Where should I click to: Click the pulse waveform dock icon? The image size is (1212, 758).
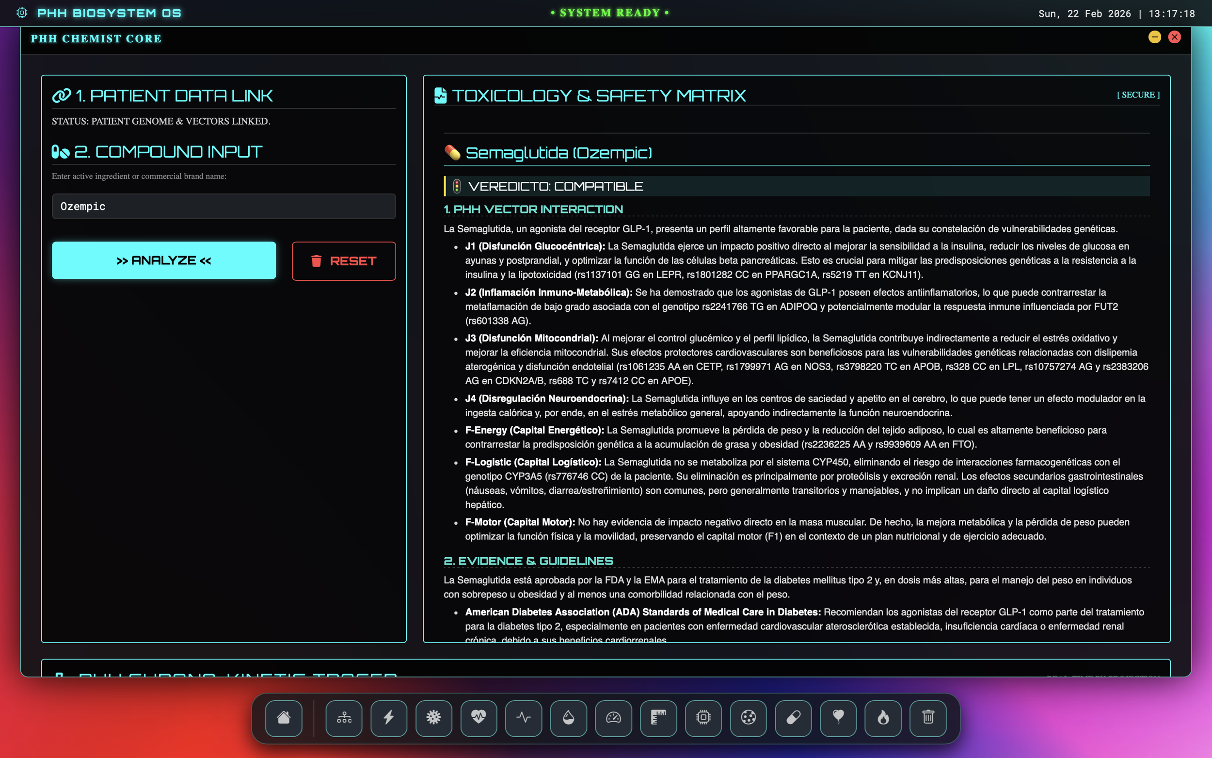524,717
